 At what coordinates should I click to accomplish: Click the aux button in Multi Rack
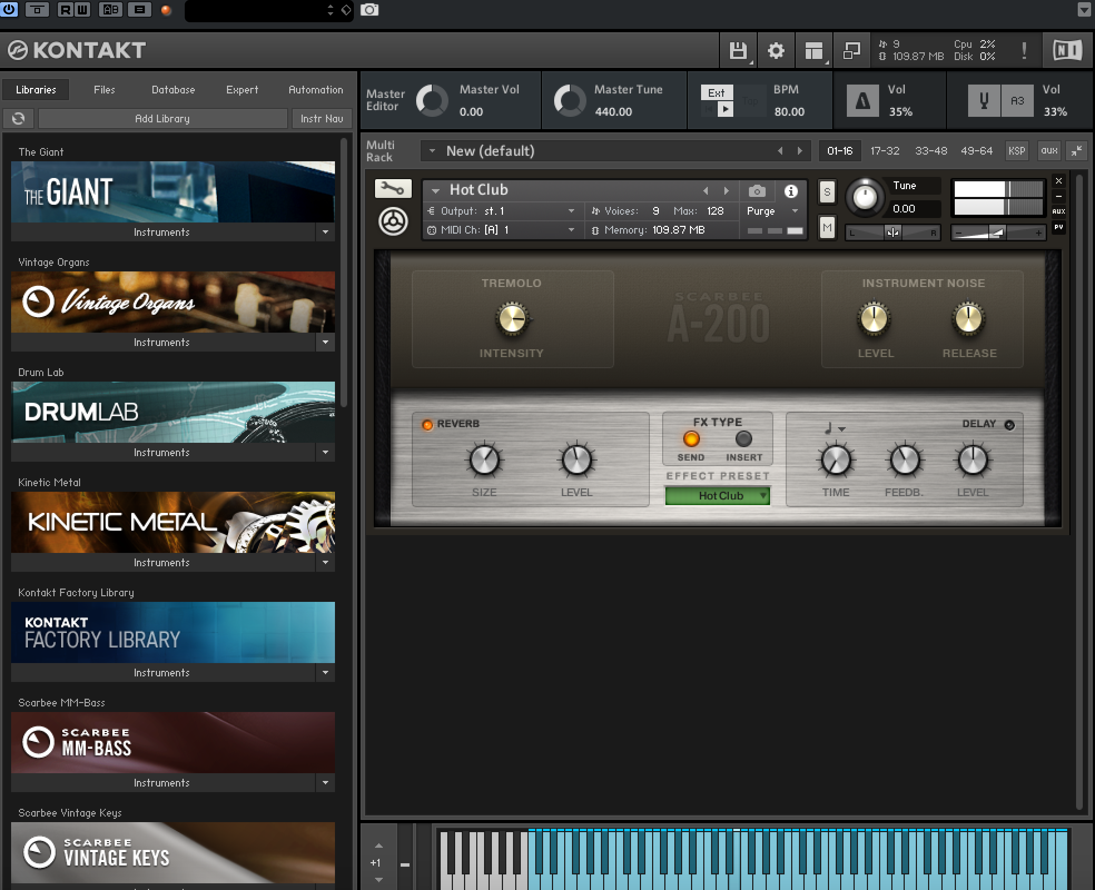[1049, 151]
